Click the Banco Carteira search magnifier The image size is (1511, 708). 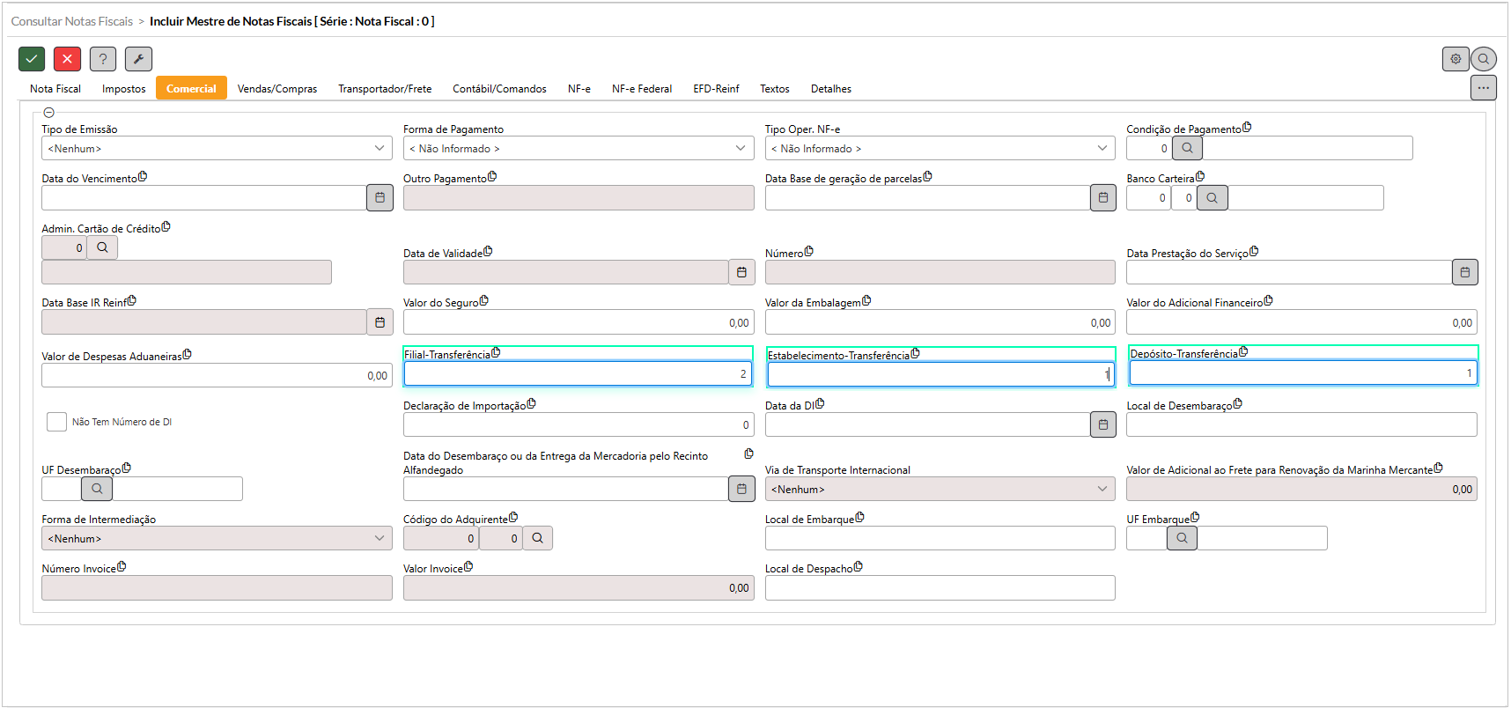[x=1212, y=198]
